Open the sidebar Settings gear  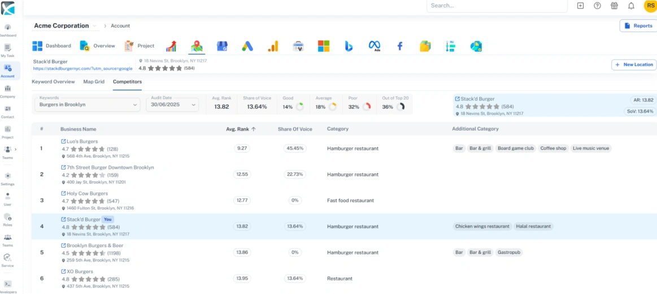[7, 179]
